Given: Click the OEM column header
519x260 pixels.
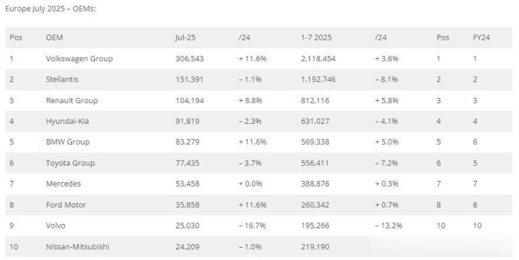Looking at the screenshot, I should pos(54,37).
